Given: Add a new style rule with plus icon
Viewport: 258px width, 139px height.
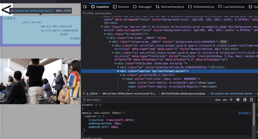Looking at the screenshot, I should 231,100.
